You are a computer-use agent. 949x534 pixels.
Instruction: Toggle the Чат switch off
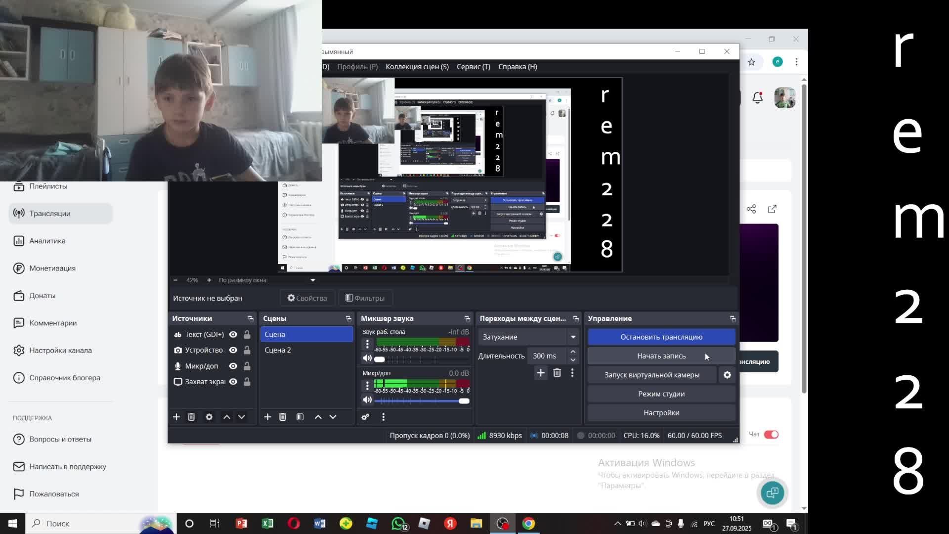point(771,435)
